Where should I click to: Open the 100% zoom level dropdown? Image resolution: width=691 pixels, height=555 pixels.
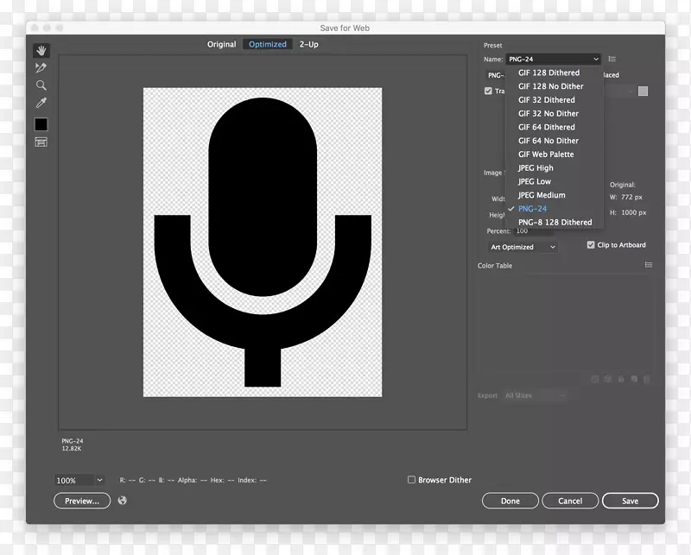click(x=99, y=480)
